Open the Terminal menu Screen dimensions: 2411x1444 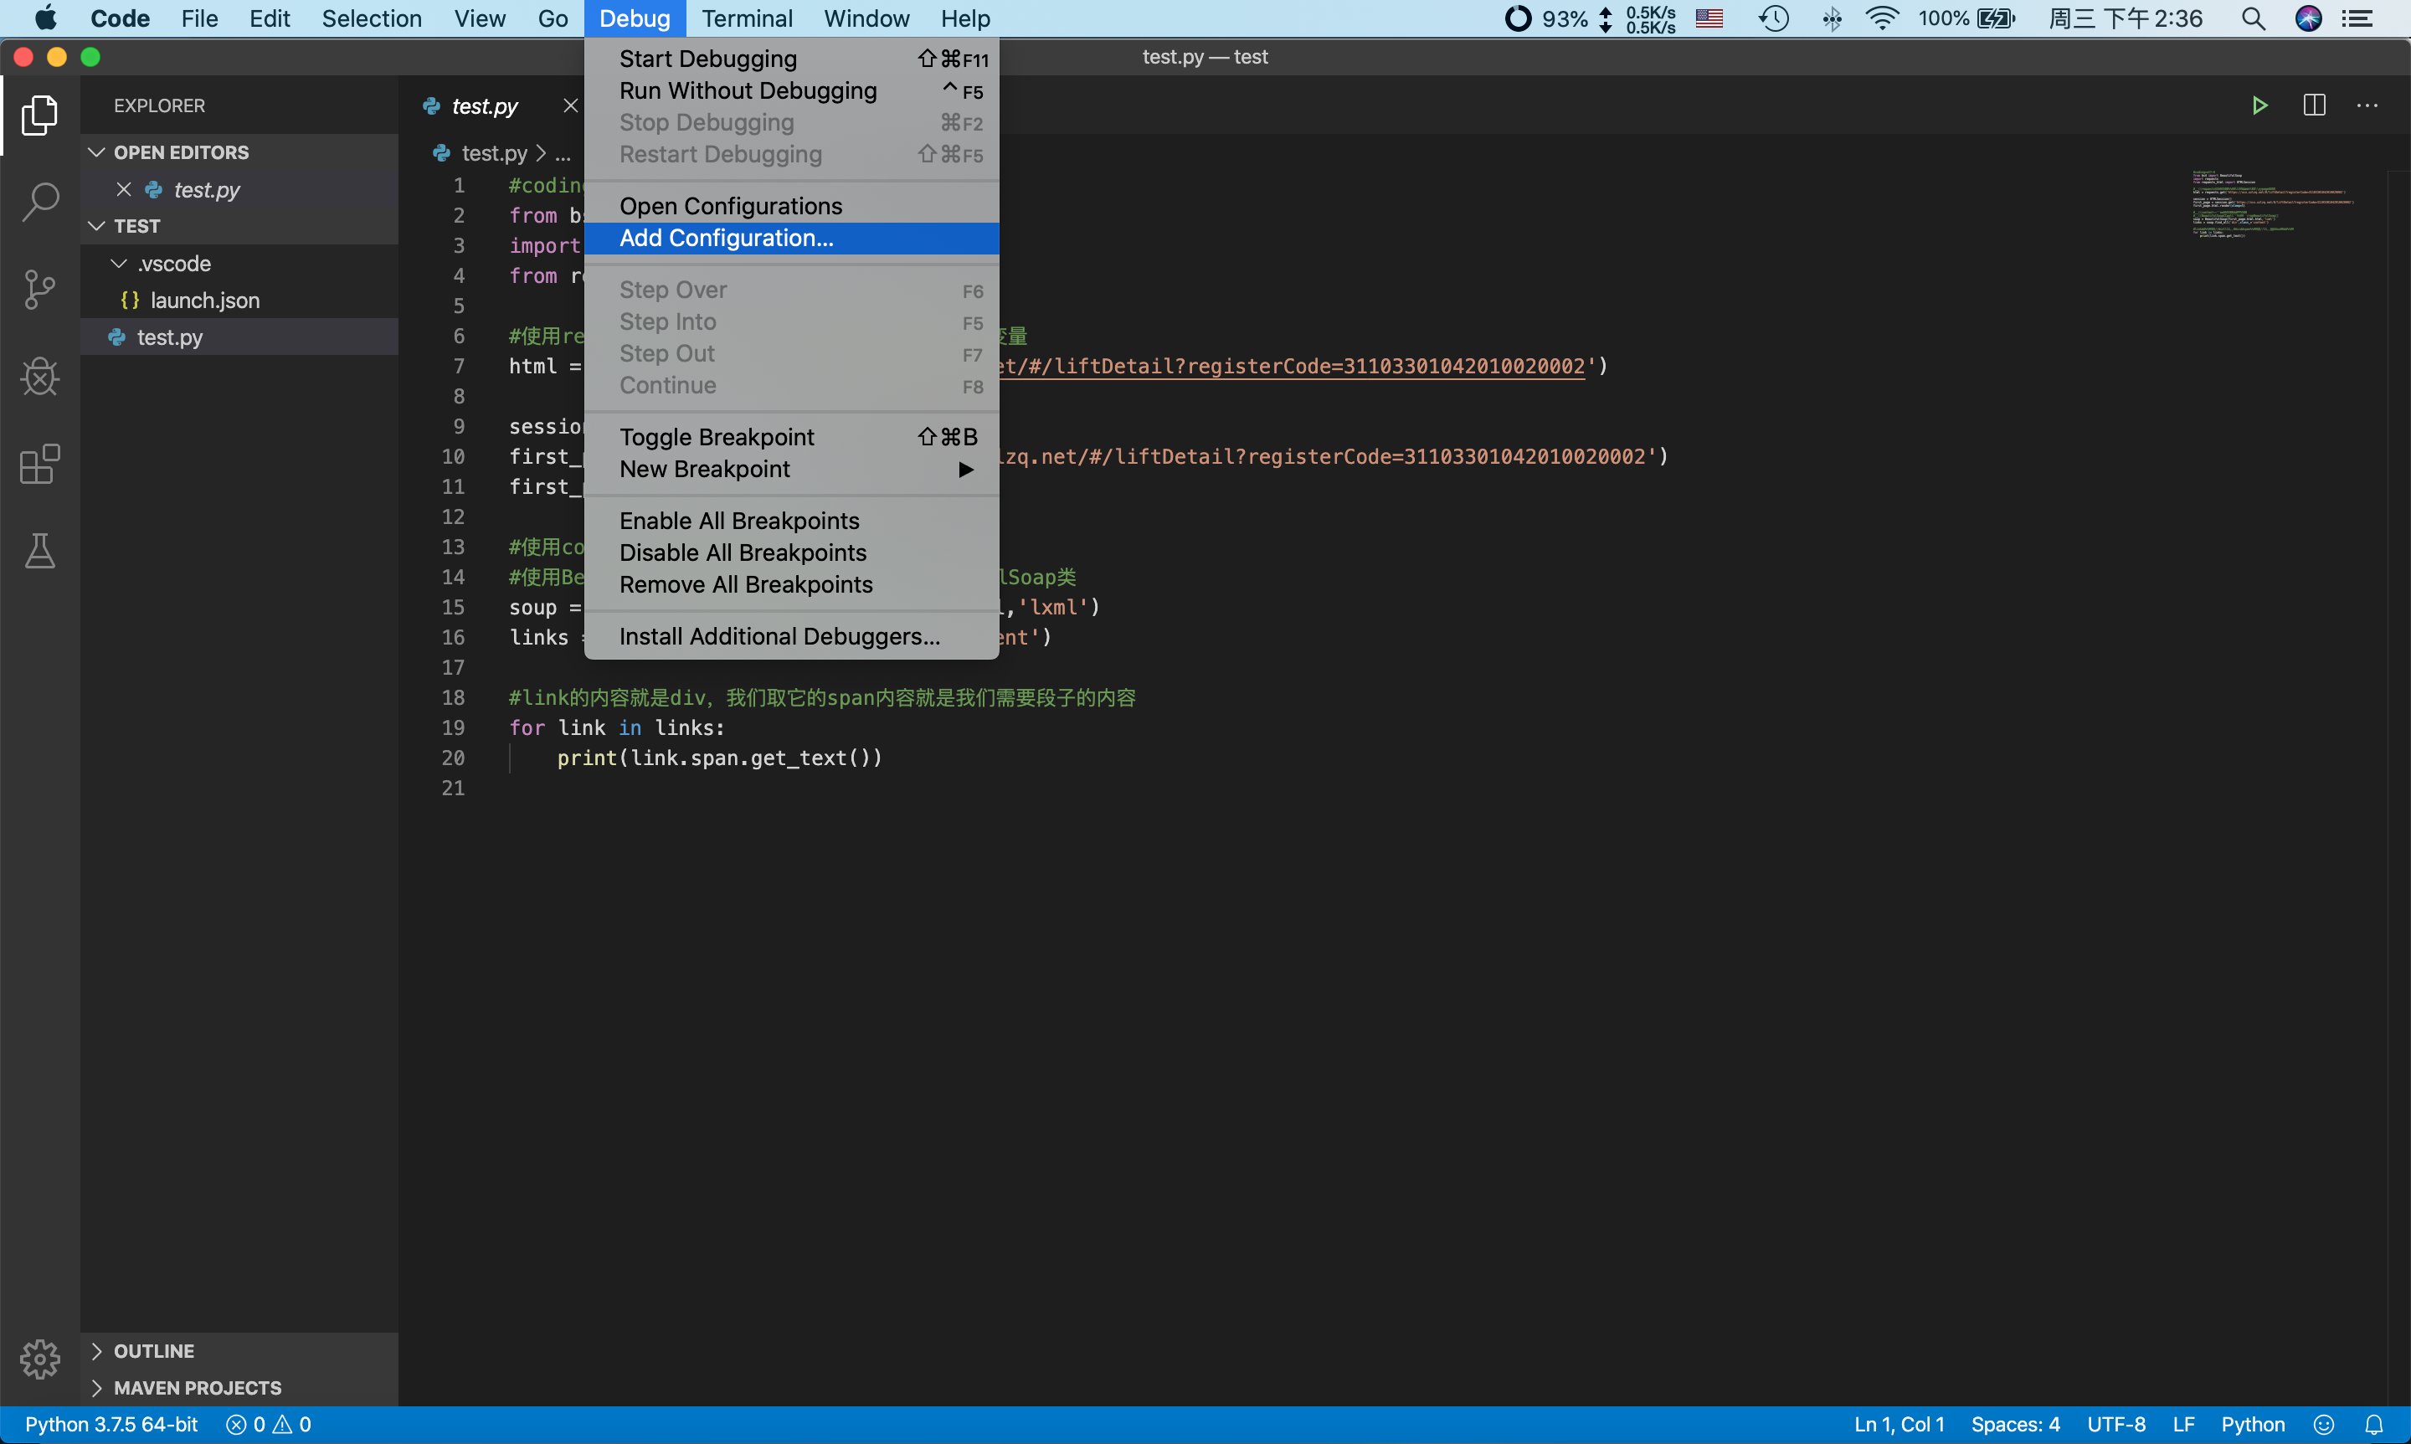tap(748, 18)
